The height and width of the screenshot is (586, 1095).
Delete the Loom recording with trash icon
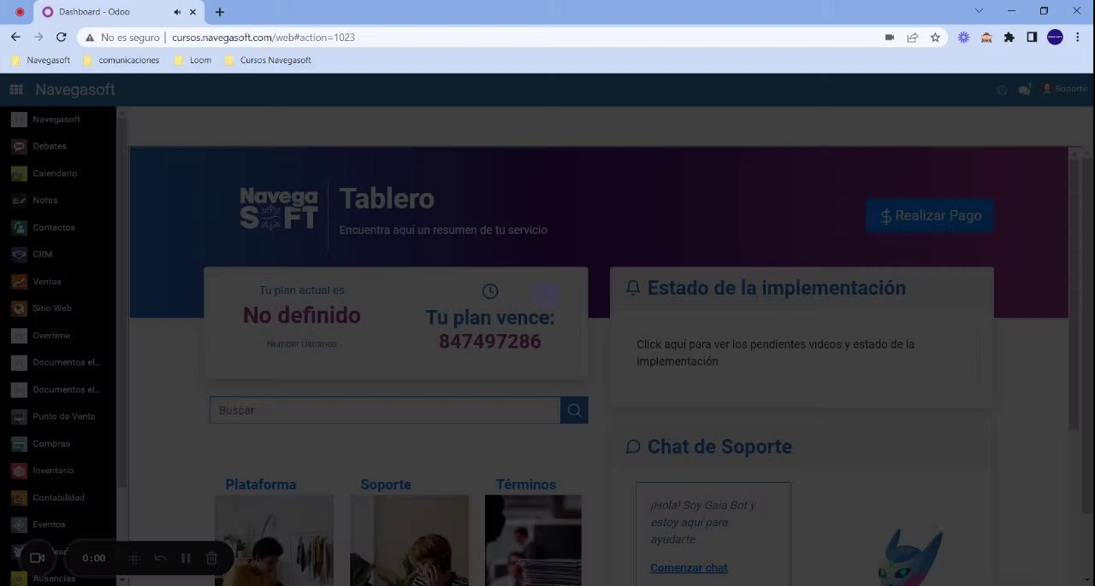[x=211, y=558]
